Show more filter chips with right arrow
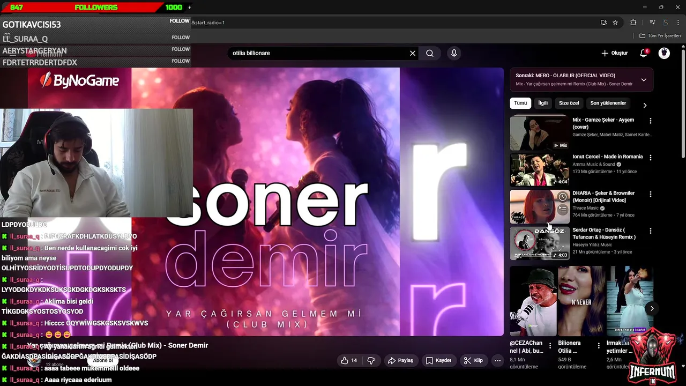The width and height of the screenshot is (686, 386). point(645,105)
